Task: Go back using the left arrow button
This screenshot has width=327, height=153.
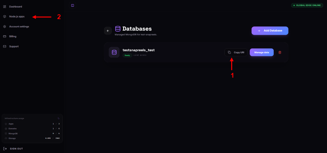Action: pos(108,31)
